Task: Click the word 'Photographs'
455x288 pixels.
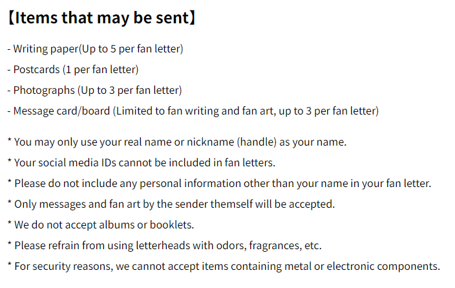Action: point(44,91)
